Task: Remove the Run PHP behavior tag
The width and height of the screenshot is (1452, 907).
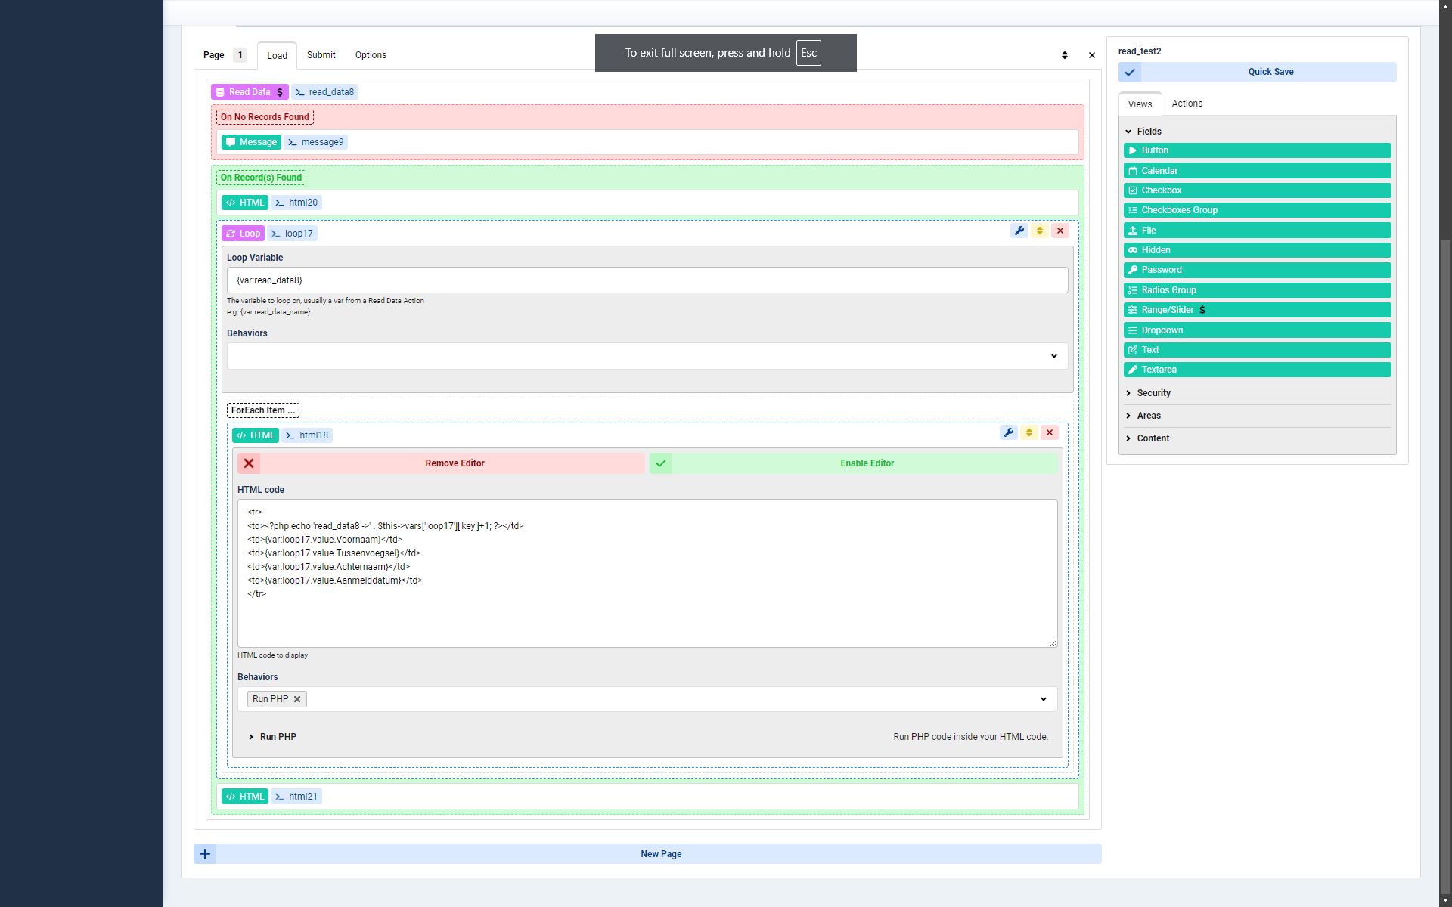Action: coord(297,699)
